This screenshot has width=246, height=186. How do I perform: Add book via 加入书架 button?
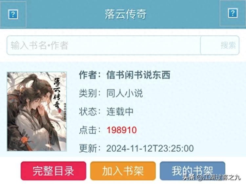tap(123, 171)
